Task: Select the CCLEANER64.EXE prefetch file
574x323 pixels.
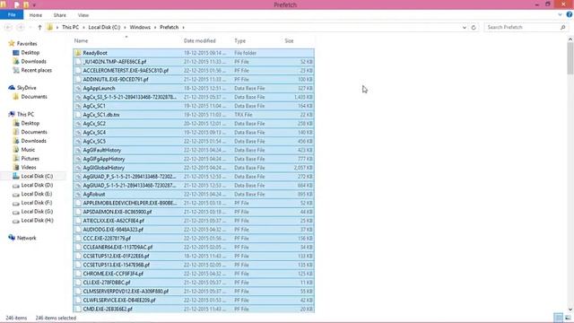Action: [194, 248]
